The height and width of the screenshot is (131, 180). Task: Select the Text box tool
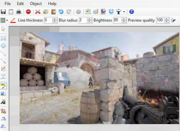[x=3, y=77]
